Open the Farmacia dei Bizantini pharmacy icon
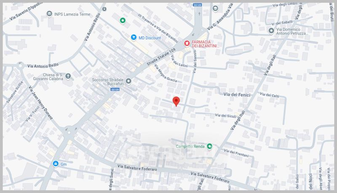The image size is (337, 193). (x=187, y=43)
